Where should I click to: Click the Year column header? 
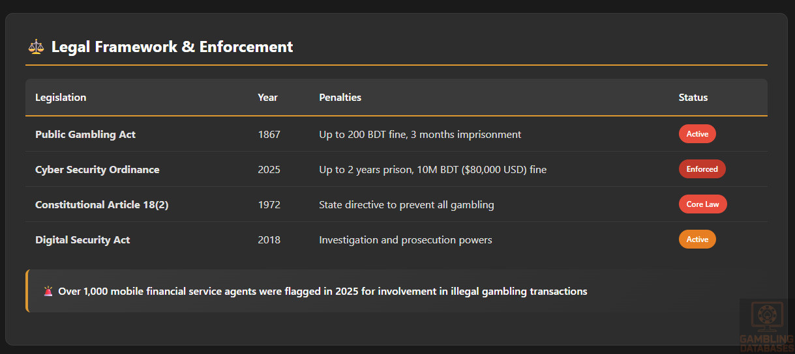(267, 98)
